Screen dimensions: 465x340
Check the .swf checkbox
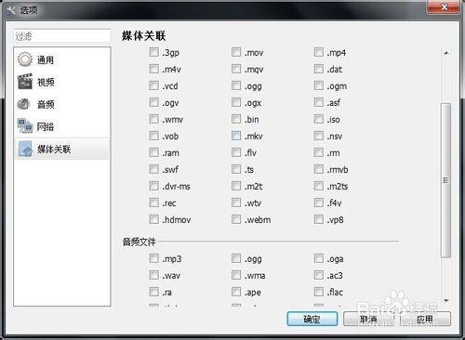click(x=153, y=169)
